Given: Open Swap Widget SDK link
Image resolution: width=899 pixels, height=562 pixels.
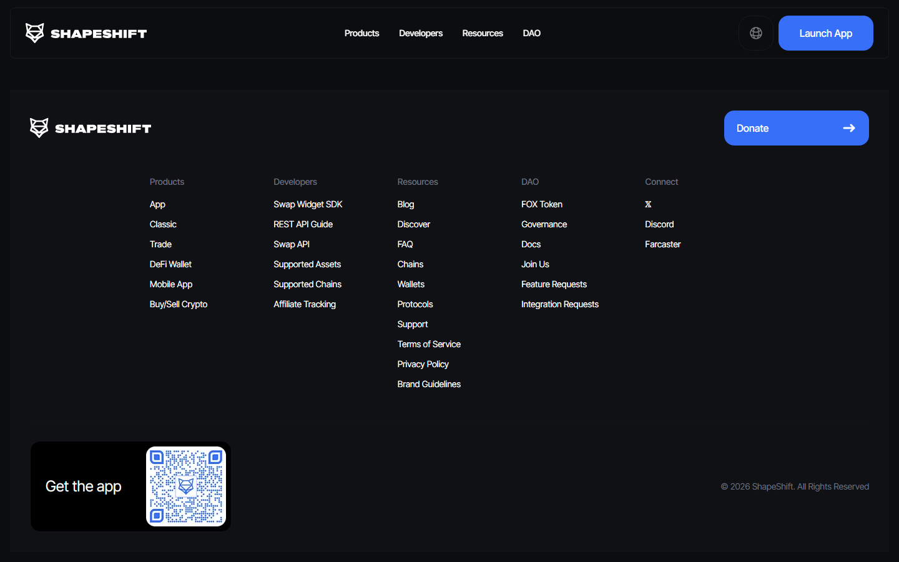Looking at the screenshot, I should tap(308, 204).
